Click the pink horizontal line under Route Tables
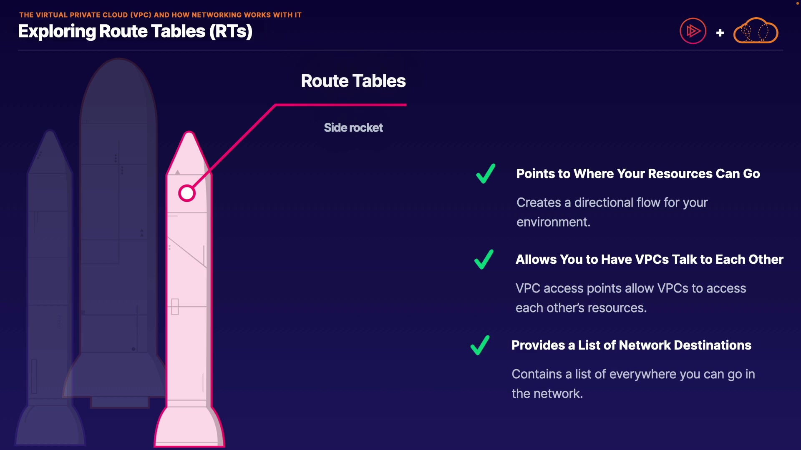This screenshot has height=450, width=801. pos(341,105)
